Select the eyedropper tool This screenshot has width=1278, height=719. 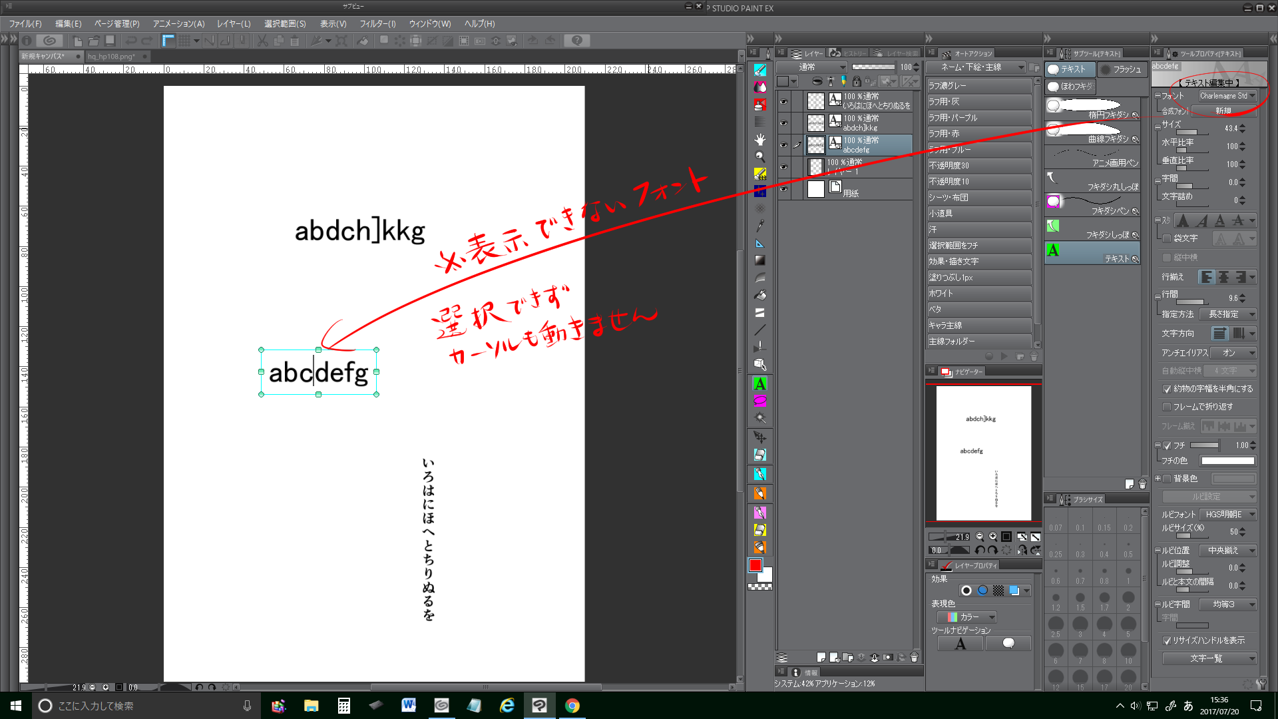pyautogui.click(x=759, y=226)
